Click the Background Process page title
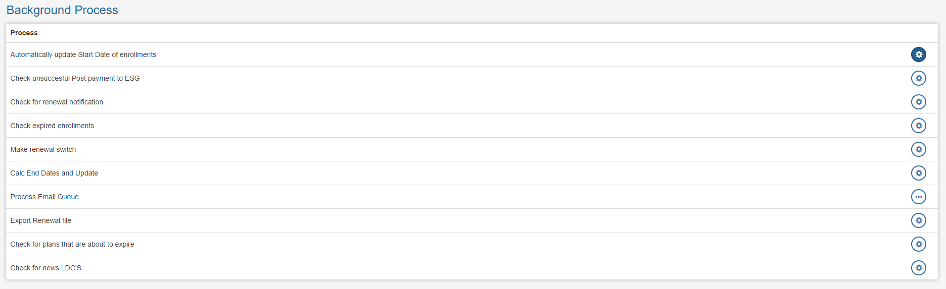 tap(62, 10)
